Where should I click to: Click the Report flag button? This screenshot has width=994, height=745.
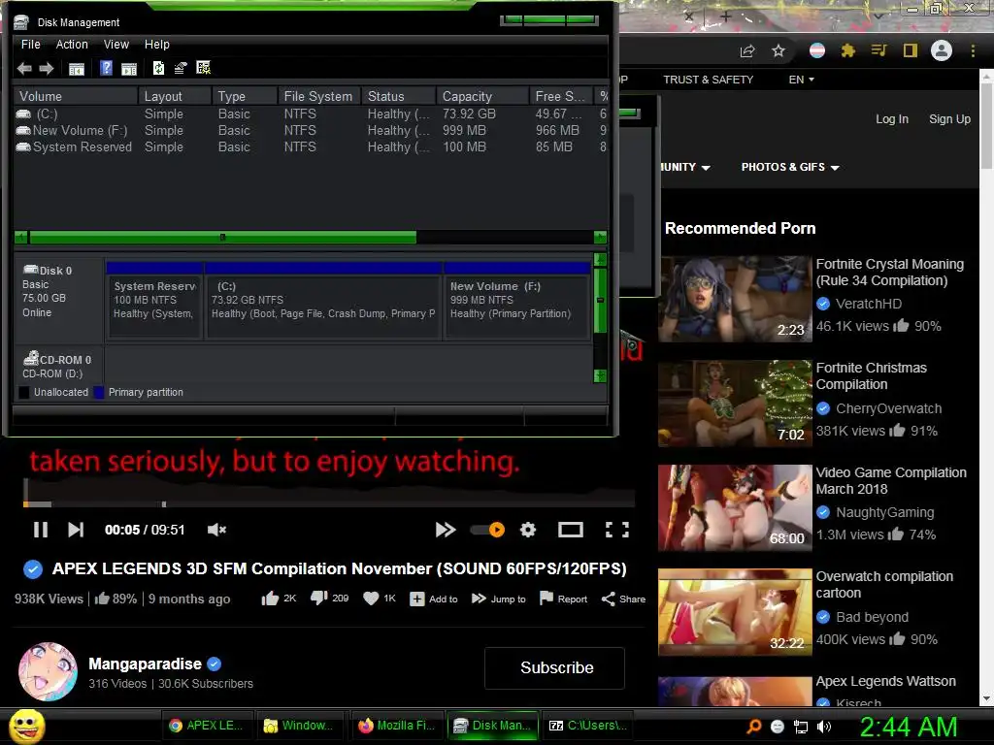tap(563, 599)
